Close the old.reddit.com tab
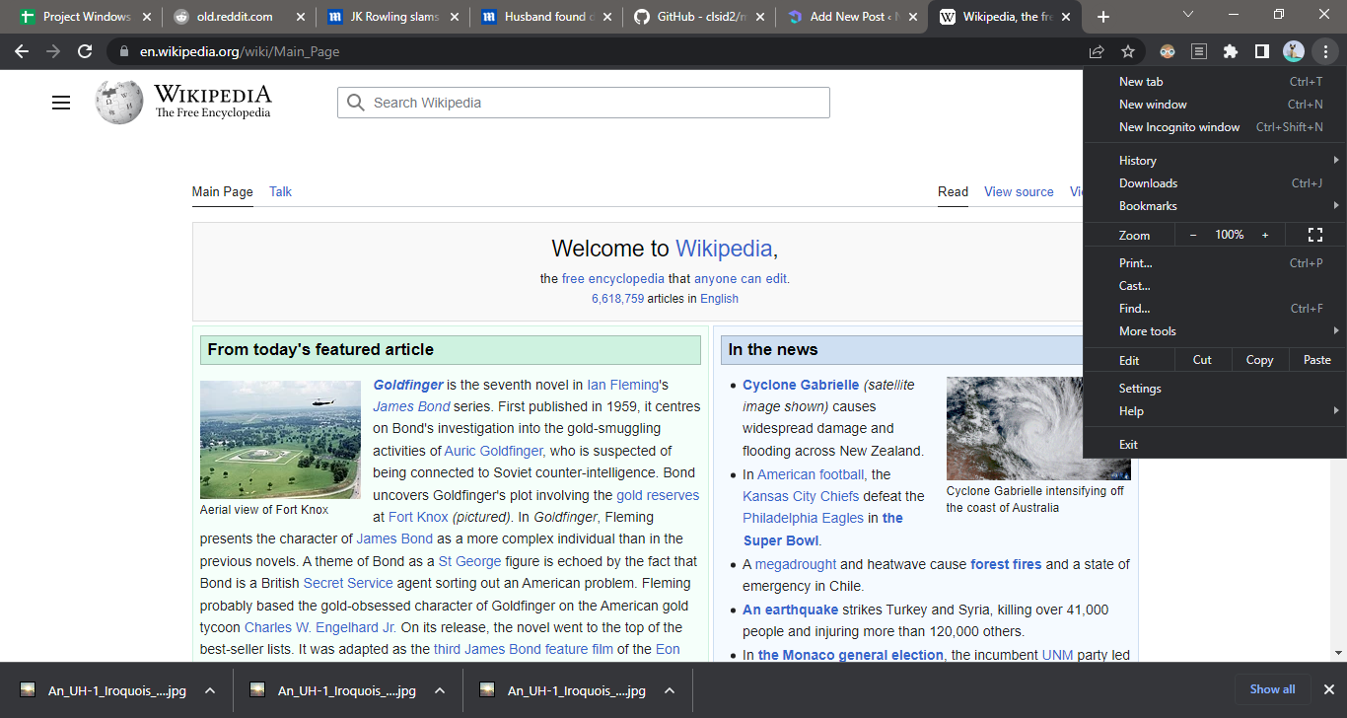 point(301,17)
